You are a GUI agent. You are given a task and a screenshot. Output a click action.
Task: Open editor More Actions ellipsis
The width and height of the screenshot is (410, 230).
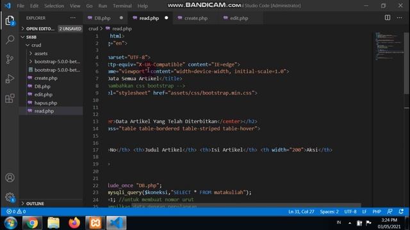click(399, 18)
